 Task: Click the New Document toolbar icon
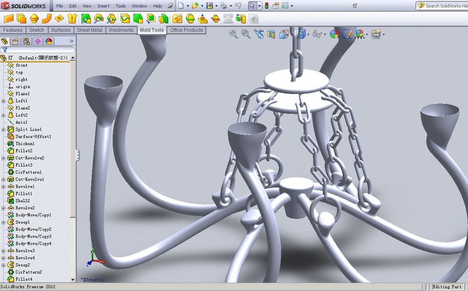pos(180,5)
